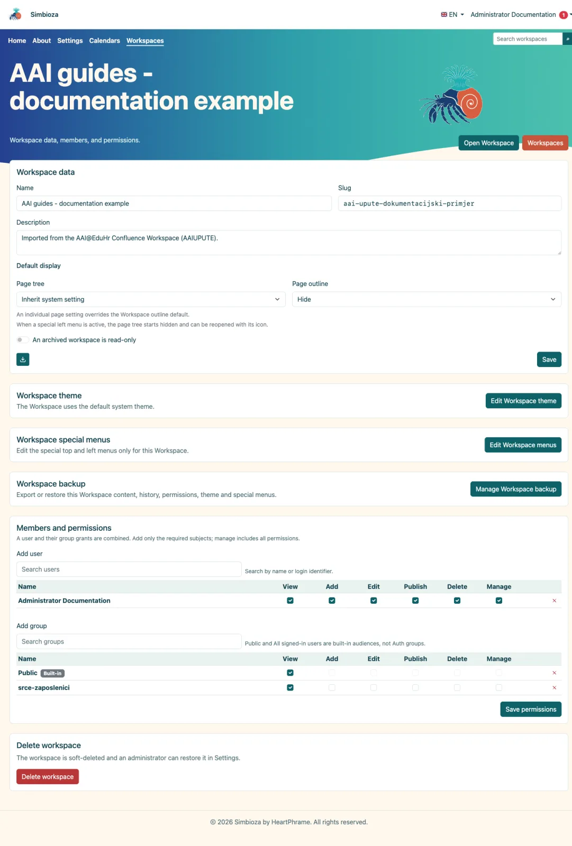Enable Add permission for srce-zaposlenici
The image size is (572, 846).
point(332,688)
